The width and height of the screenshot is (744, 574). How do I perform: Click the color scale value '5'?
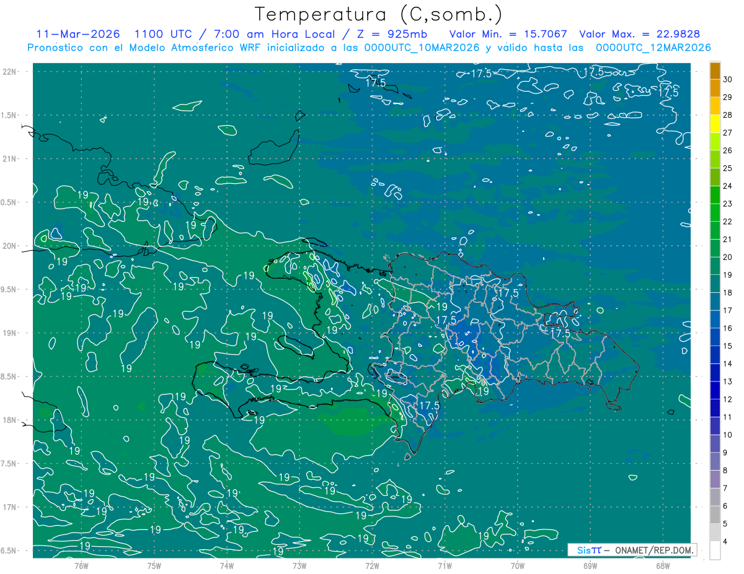(x=725, y=524)
